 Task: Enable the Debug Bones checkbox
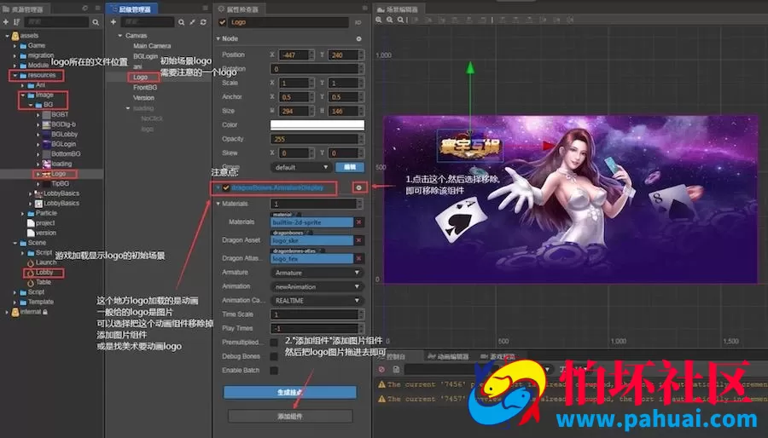pyautogui.click(x=274, y=356)
